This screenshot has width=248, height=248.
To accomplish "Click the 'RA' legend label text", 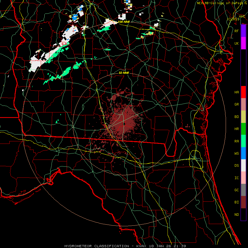I will coord(237,141).
